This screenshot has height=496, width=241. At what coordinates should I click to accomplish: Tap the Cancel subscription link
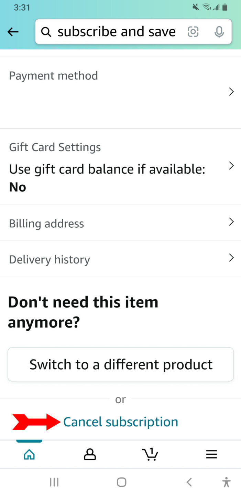coord(120,422)
